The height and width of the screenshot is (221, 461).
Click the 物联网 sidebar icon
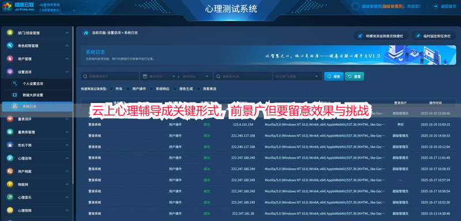click(10, 184)
